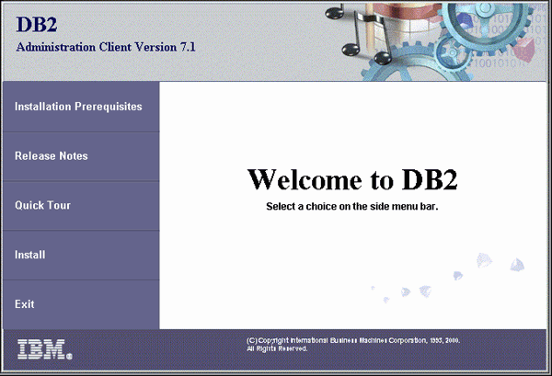Select Install in the side menu
552x376 pixels.
81,255
